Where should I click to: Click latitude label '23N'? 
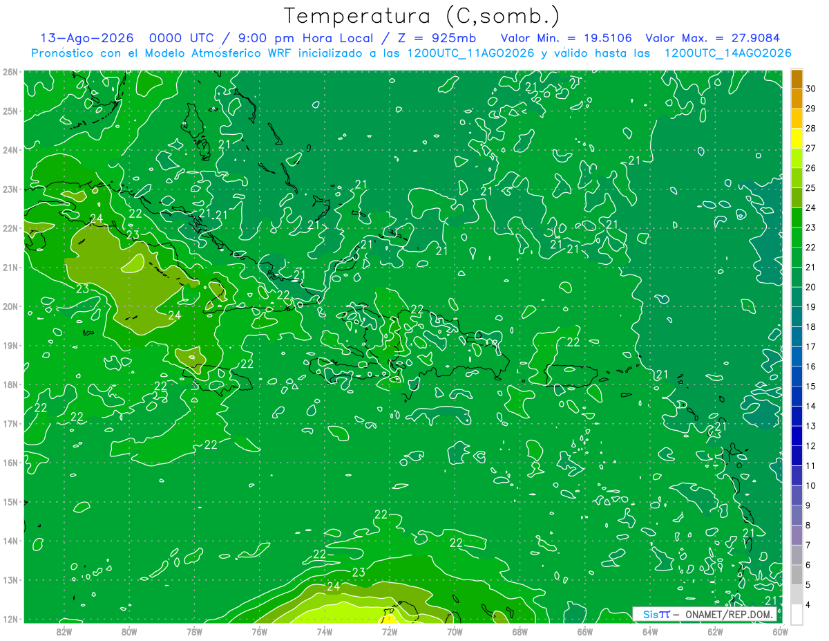(x=10, y=189)
